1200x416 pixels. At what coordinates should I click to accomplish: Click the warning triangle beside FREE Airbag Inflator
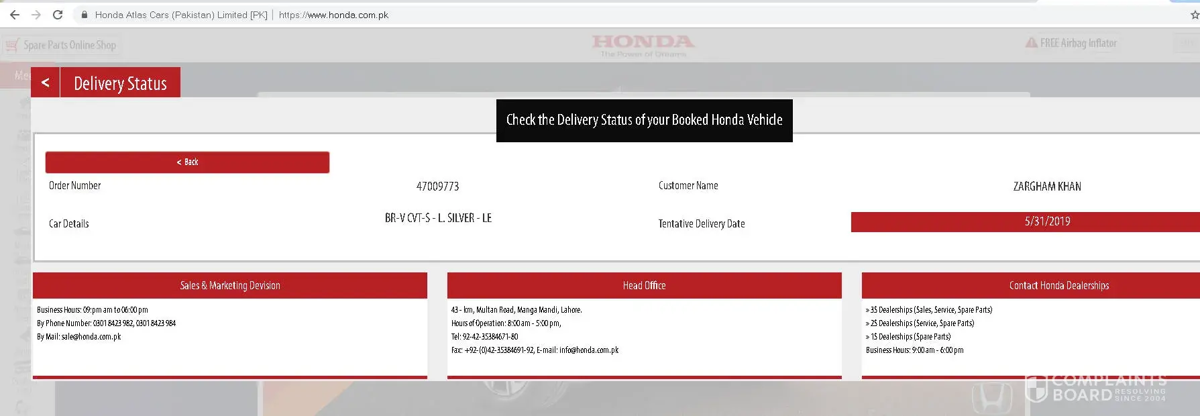pyautogui.click(x=1031, y=43)
